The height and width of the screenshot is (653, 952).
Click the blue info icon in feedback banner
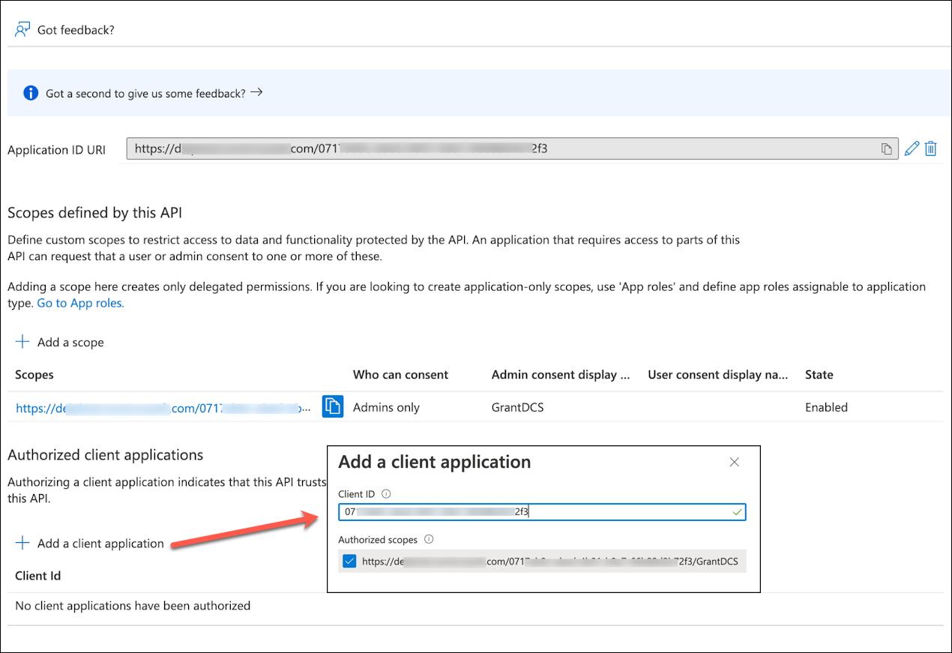(x=31, y=94)
